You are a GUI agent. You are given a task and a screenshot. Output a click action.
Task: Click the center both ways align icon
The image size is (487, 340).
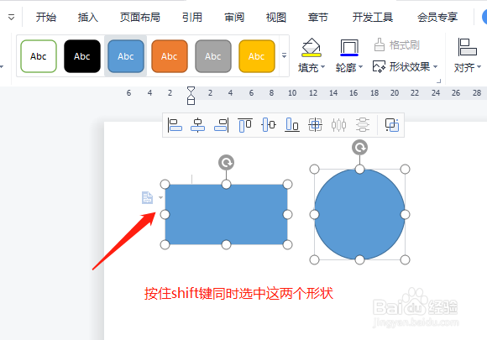coord(315,125)
